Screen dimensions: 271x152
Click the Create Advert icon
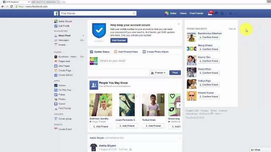click(55, 75)
